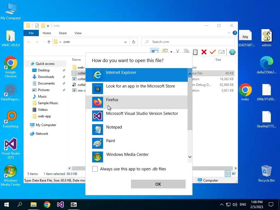Sort files by Name column header
The width and height of the screenshot is (280, 210).
tap(76, 59)
